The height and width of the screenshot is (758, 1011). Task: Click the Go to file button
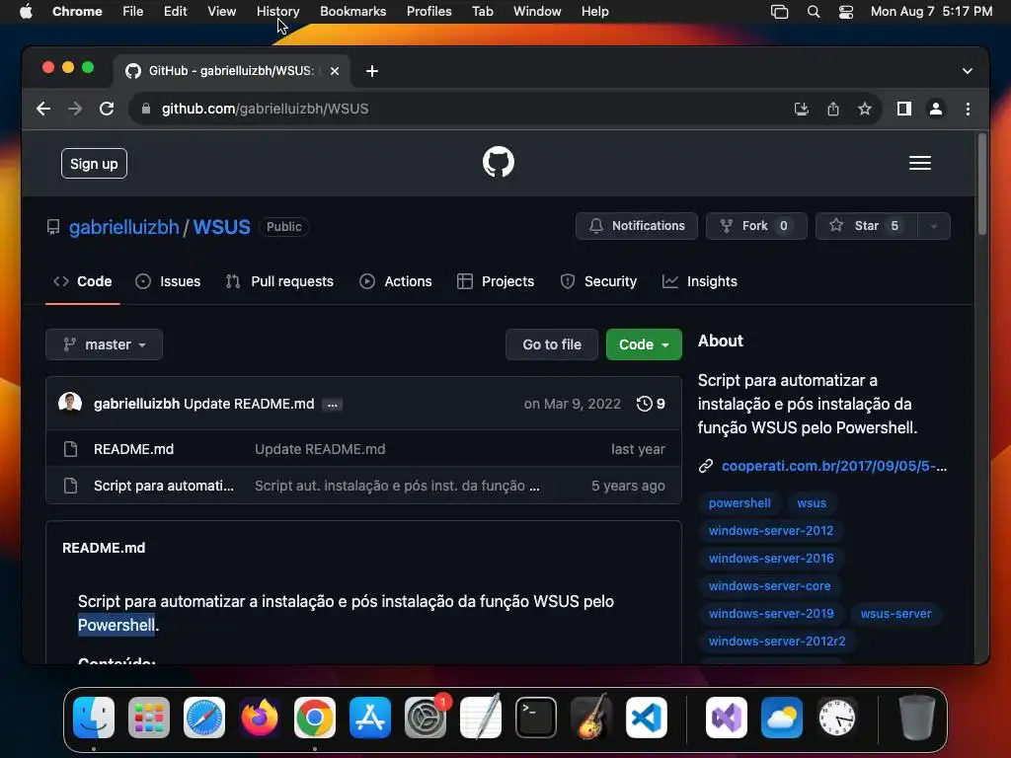coord(552,344)
